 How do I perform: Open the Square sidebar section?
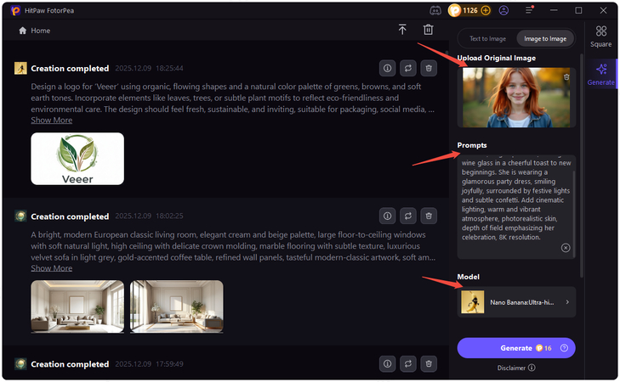click(x=601, y=37)
